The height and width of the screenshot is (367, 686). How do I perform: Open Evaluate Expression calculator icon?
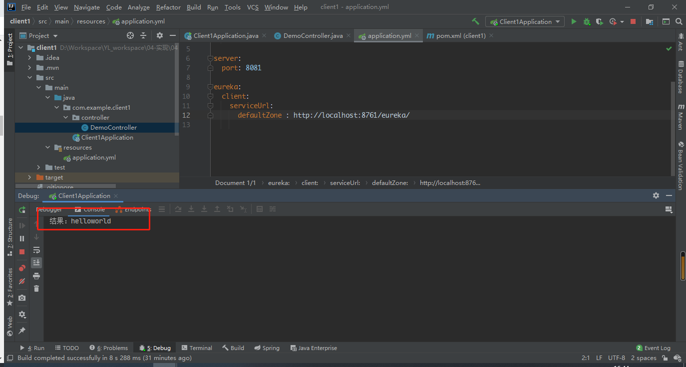pos(260,209)
